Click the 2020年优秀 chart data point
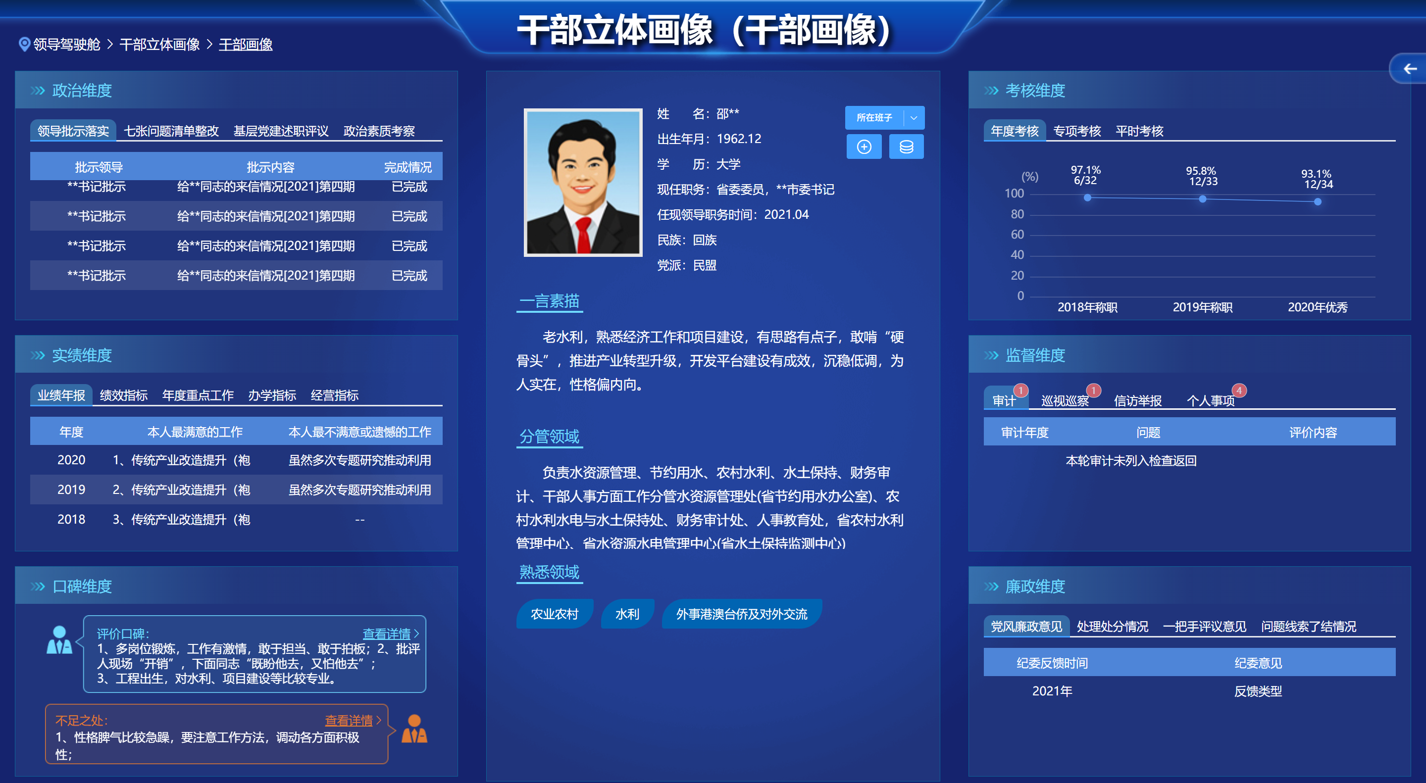This screenshot has width=1426, height=783. coord(1318,202)
